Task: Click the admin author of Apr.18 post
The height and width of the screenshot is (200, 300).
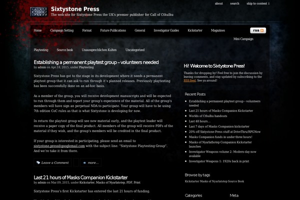Action: [x=41, y=67]
